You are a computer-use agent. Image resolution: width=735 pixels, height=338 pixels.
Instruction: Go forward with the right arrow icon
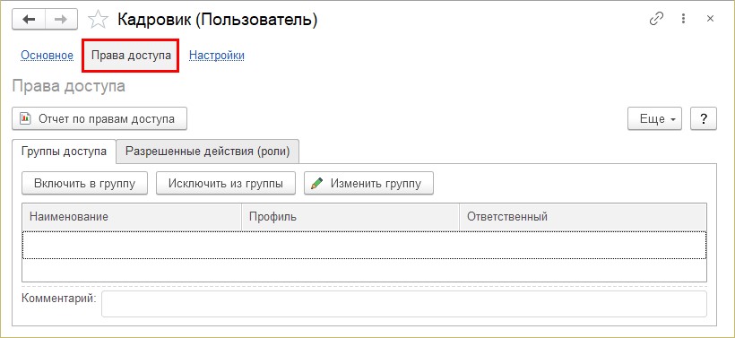(x=61, y=19)
